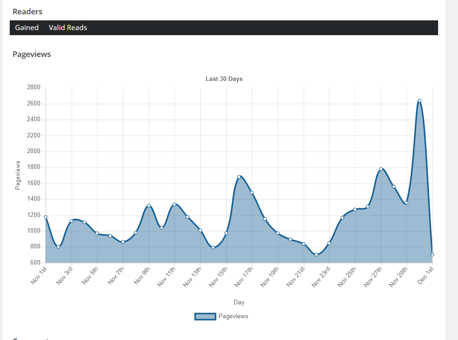Viewport: 458px width, 340px height.
Task: Click the Nov 1st data point
Action: point(45,217)
